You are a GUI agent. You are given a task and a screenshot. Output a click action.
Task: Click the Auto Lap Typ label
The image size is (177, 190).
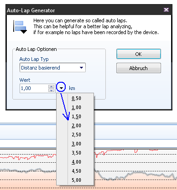coord(34,59)
